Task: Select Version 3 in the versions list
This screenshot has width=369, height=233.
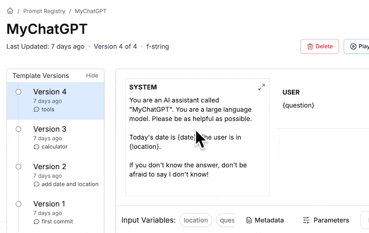Action: [55, 138]
